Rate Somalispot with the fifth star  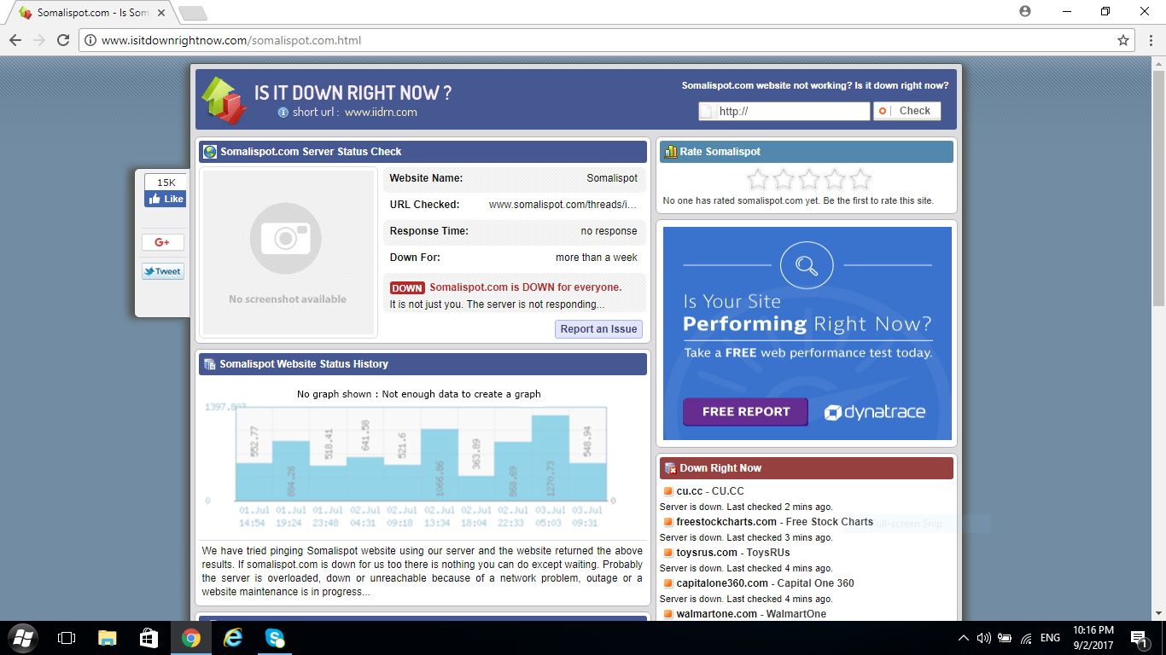point(860,179)
